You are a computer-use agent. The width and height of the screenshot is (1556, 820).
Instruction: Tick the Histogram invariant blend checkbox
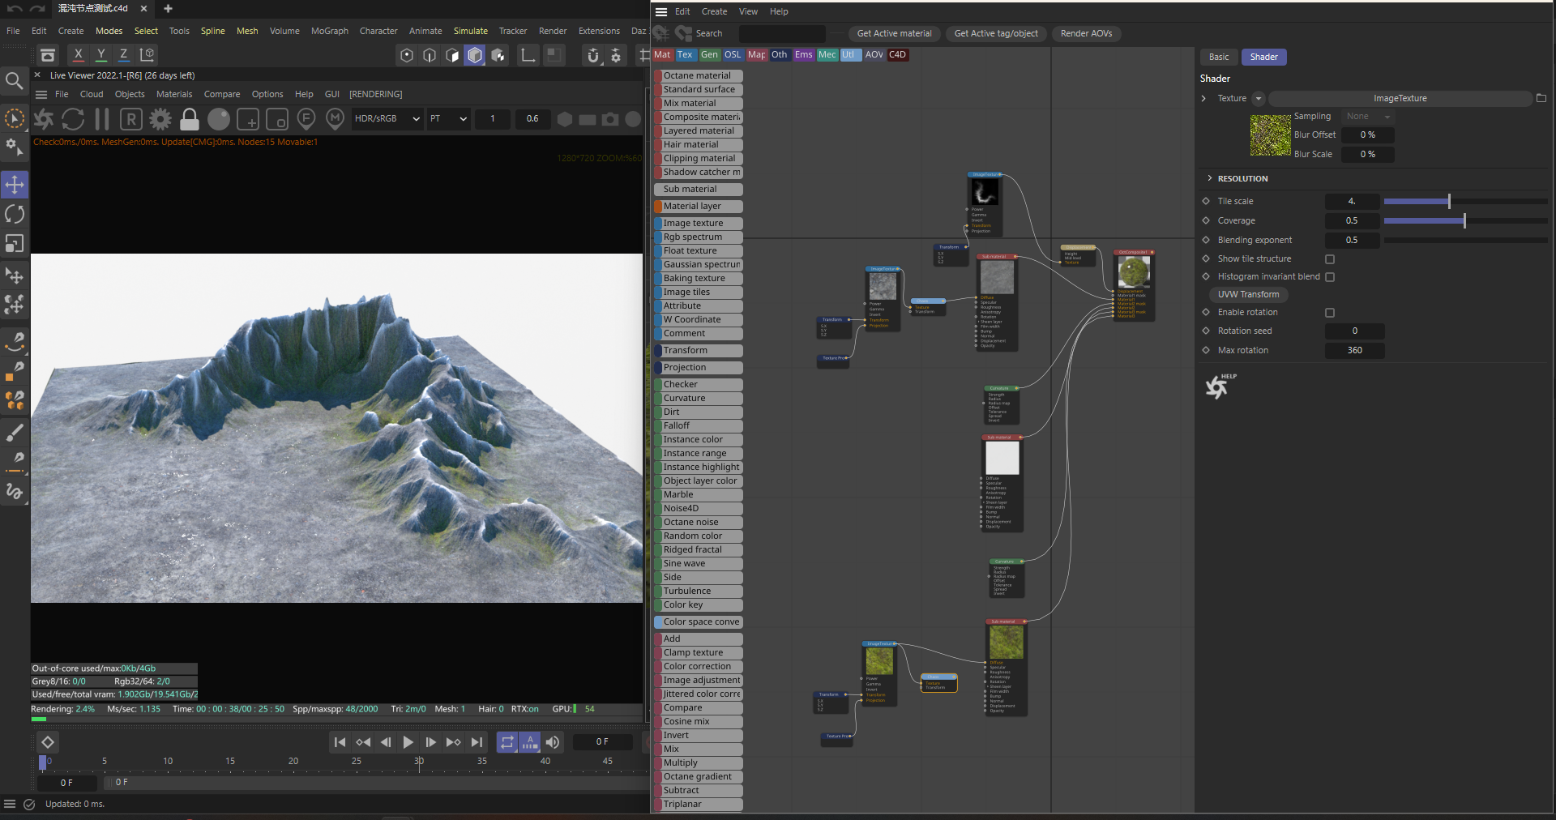(x=1330, y=277)
